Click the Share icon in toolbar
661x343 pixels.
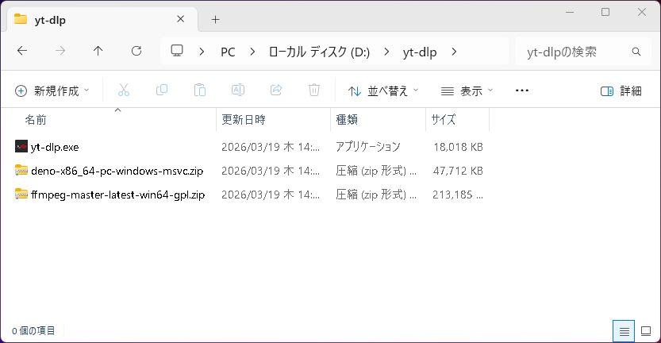point(276,91)
